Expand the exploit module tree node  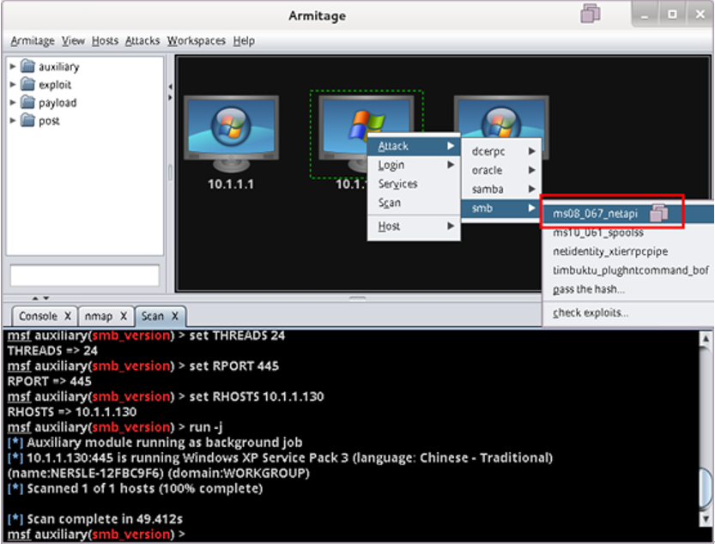[x=13, y=84]
